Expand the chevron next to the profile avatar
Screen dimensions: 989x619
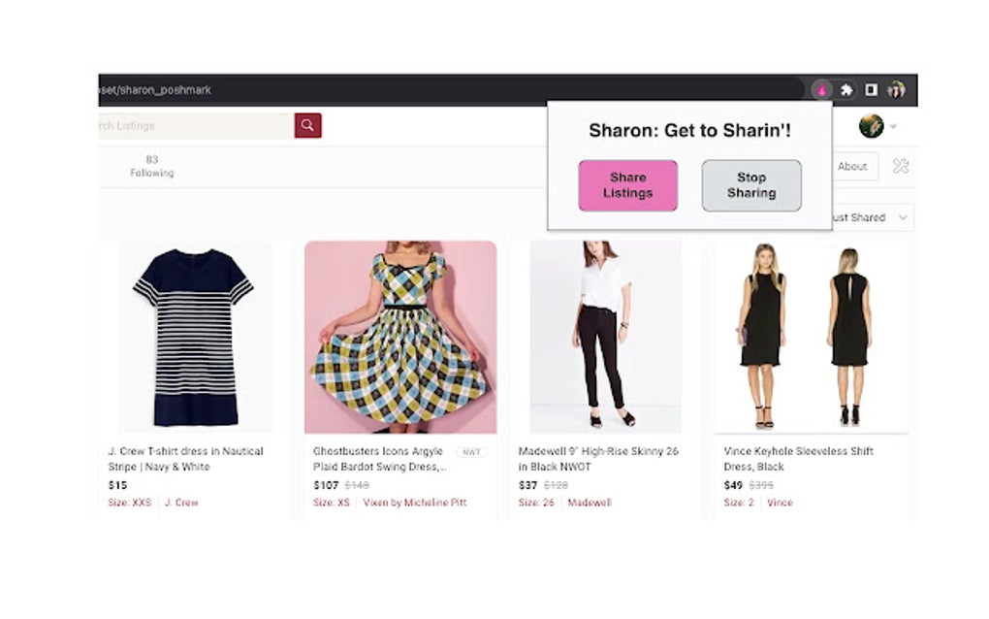893,126
